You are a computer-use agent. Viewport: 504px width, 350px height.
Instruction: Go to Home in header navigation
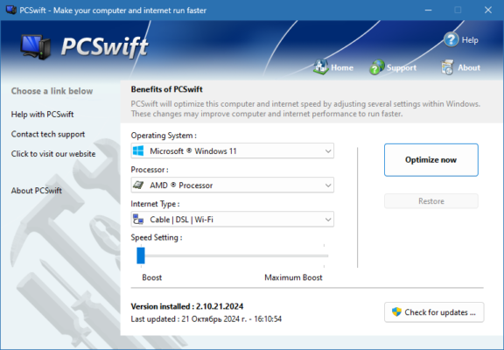[x=342, y=68]
